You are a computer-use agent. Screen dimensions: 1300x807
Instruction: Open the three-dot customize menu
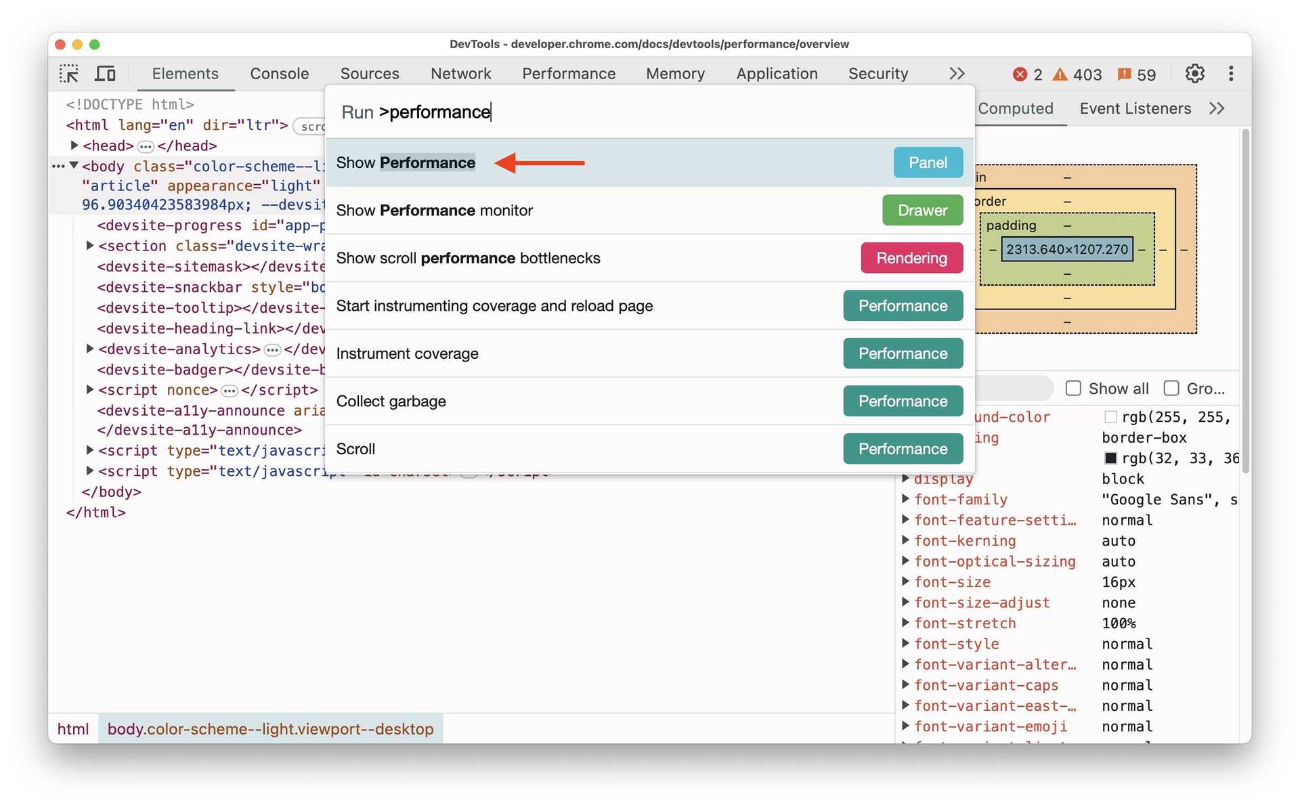[x=1230, y=74]
